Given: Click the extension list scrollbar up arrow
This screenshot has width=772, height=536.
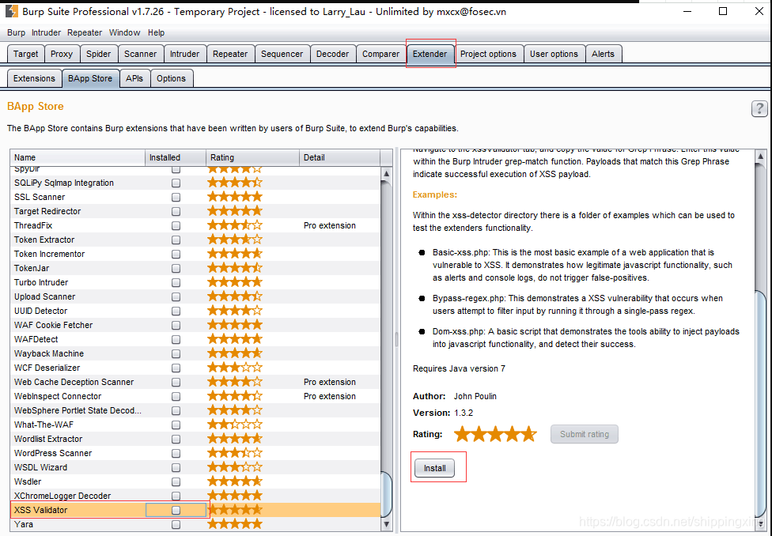Looking at the screenshot, I should point(387,173).
